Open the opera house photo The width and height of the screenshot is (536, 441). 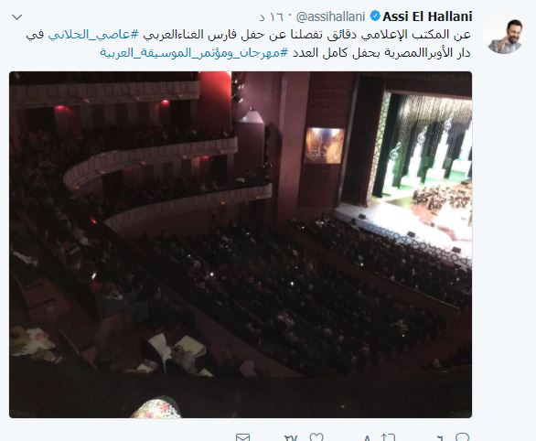click(x=241, y=244)
